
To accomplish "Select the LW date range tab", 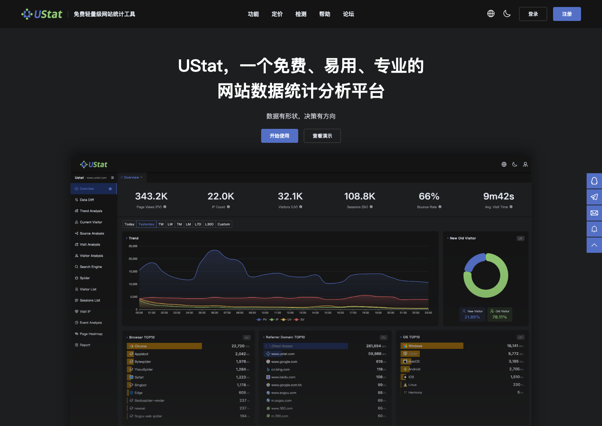I will (x=170, y=224).
